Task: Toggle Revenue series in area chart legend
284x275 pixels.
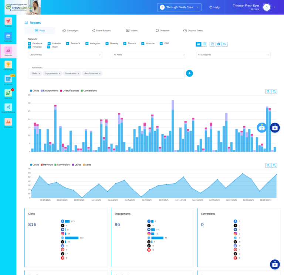Action: (x=47, y=165)
